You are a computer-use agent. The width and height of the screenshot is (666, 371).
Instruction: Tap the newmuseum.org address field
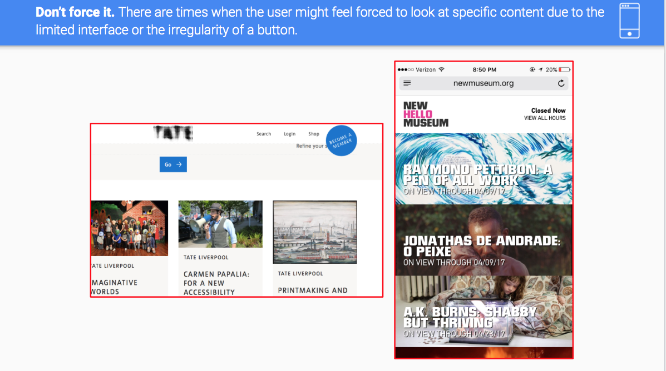coord(484,83)
